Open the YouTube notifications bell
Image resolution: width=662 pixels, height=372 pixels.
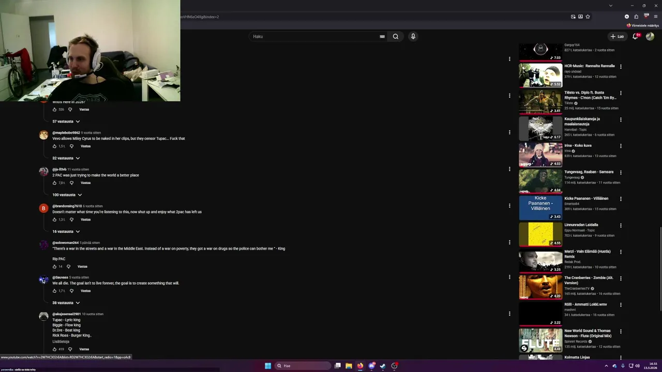coord(636,37)
